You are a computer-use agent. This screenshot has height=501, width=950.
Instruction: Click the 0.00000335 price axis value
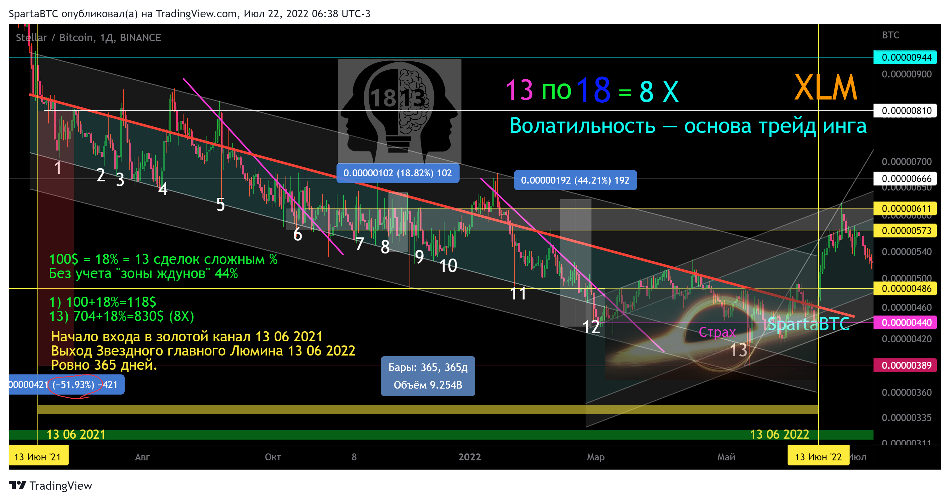click(907, 418)
